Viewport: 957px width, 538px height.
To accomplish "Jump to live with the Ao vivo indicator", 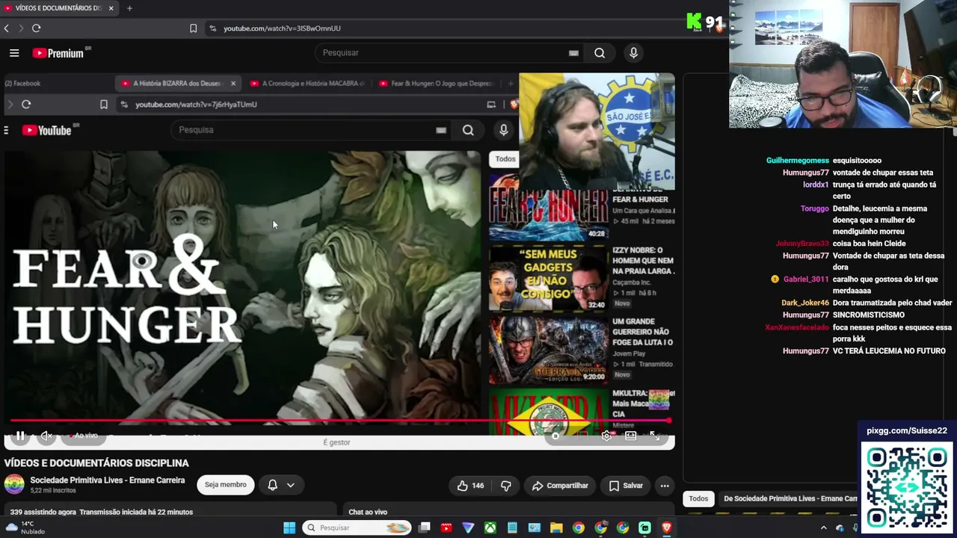I will [84, 436].
